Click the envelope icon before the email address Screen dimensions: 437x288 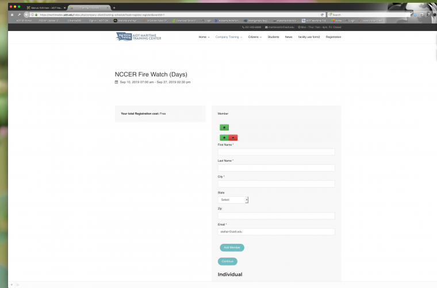click(x=266, y=27)
